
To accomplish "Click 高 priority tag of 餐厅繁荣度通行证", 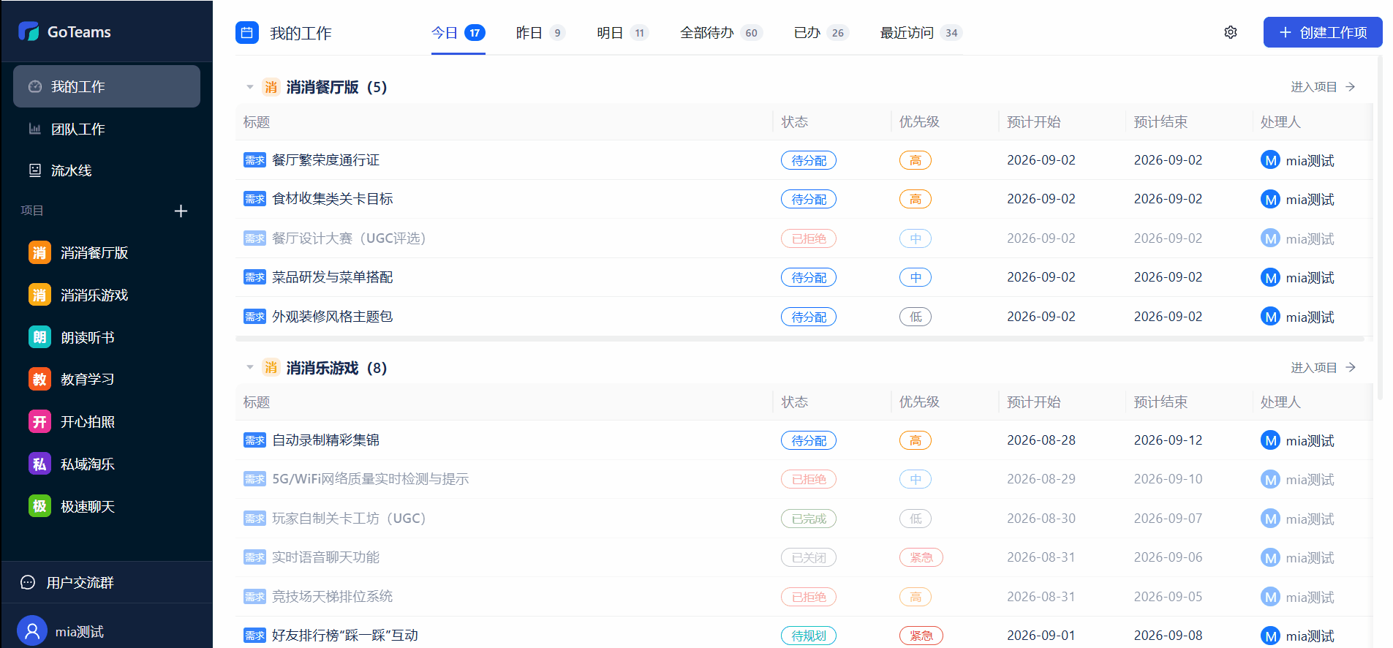I will tap(916, 160).
